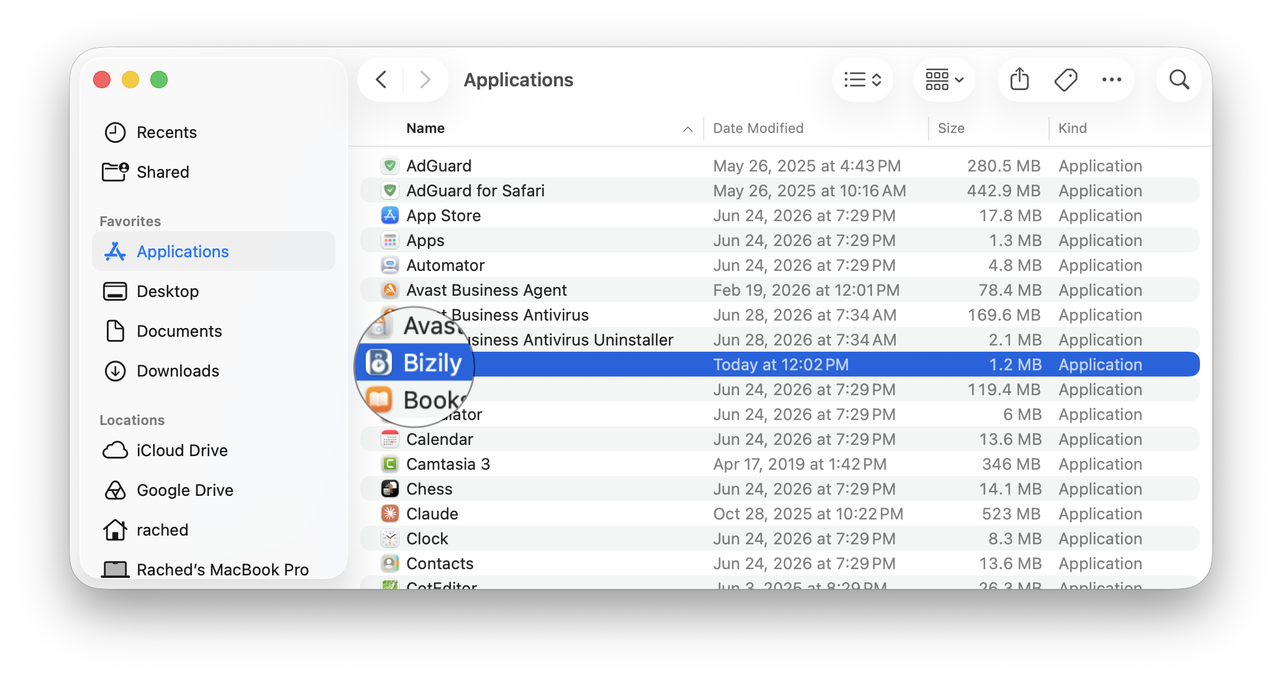Screen dimensions: 1282x681
Task: Select the Avast Business Agent name
Action: click(x=486, y=290)
